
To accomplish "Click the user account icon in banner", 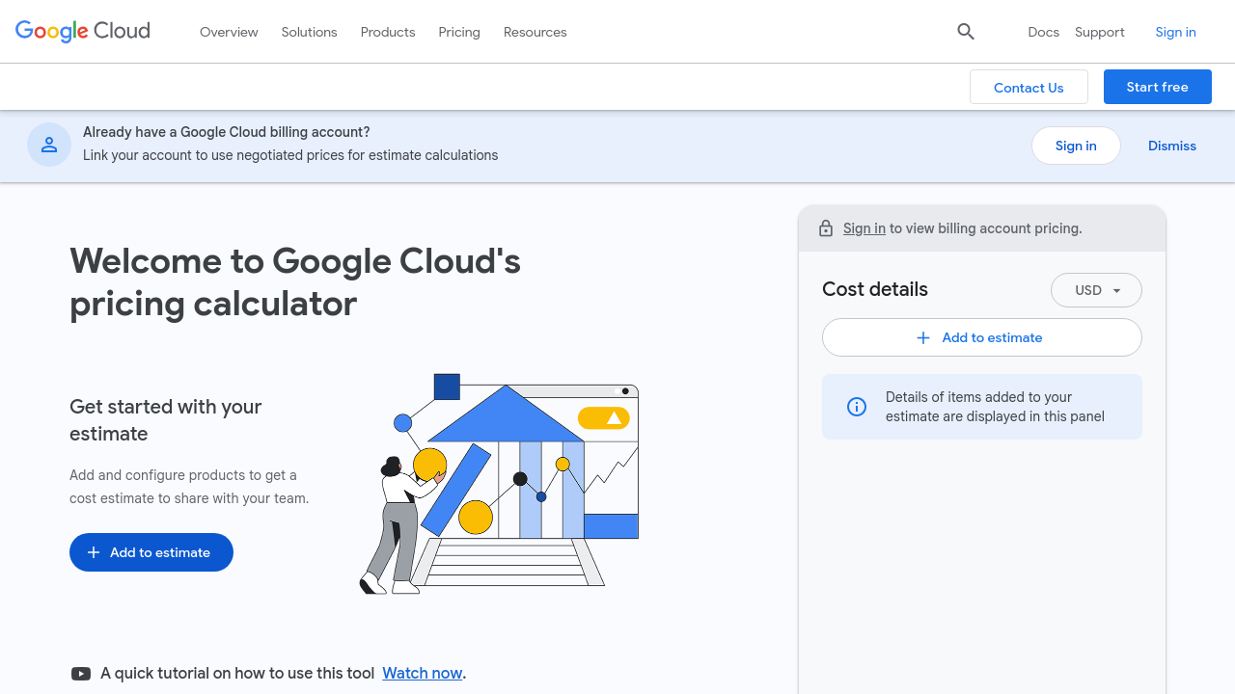I will [x=49, y=146].
